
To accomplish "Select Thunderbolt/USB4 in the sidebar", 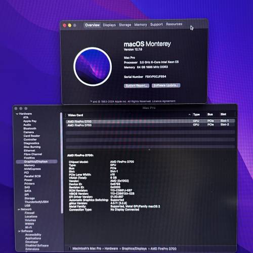I will click(36, 202).
